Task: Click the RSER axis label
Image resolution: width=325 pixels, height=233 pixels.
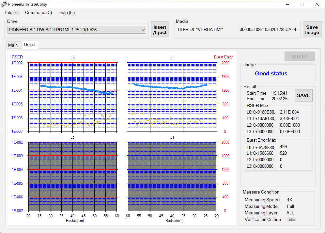Action: (x=17, y=57)
